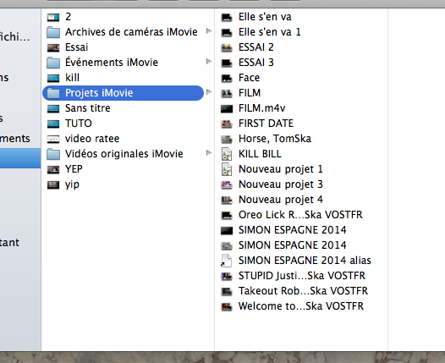Click the Archives de caméras iMovie folder icon
Viewport: 445px width, 363px height.
[53, 32]
